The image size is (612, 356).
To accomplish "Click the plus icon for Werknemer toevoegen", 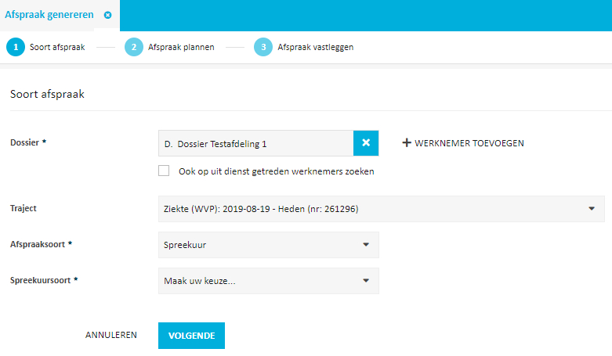I will [x=407, y=143].
